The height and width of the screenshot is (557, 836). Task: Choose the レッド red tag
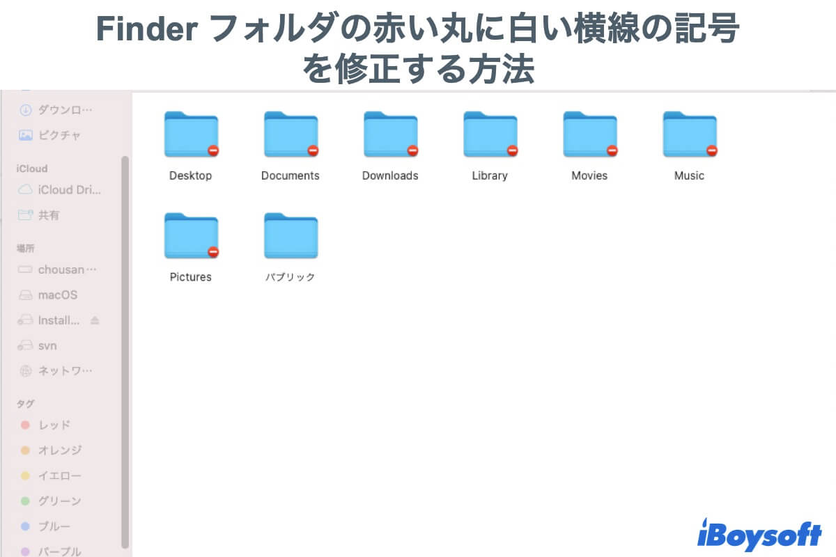(x=46, y=425)
